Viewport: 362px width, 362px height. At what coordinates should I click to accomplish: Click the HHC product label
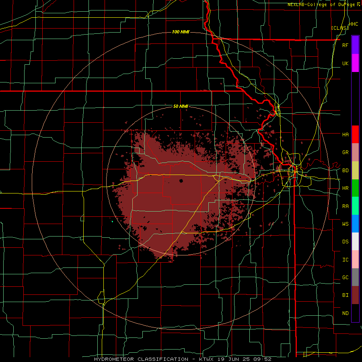pos(353,24)
